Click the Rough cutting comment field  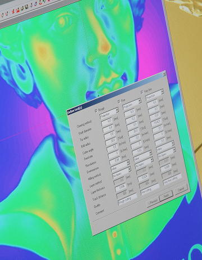click(127, 199)
